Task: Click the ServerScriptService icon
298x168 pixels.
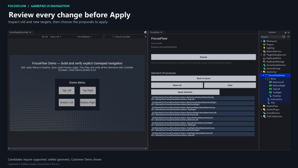Action: tap(264, 65)
